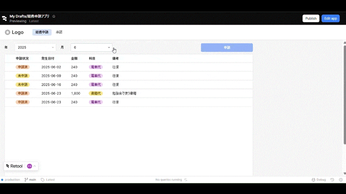346x194 pixels.
Task: Click the 1,800 amount cell
Action: coord(76,93)
